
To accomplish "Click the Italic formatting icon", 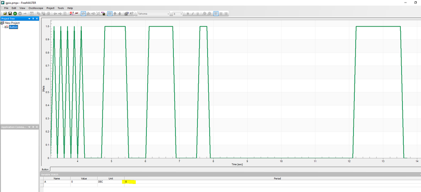I will 192,14.
